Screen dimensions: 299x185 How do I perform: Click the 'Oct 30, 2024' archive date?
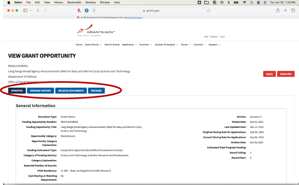click(256, 142)
